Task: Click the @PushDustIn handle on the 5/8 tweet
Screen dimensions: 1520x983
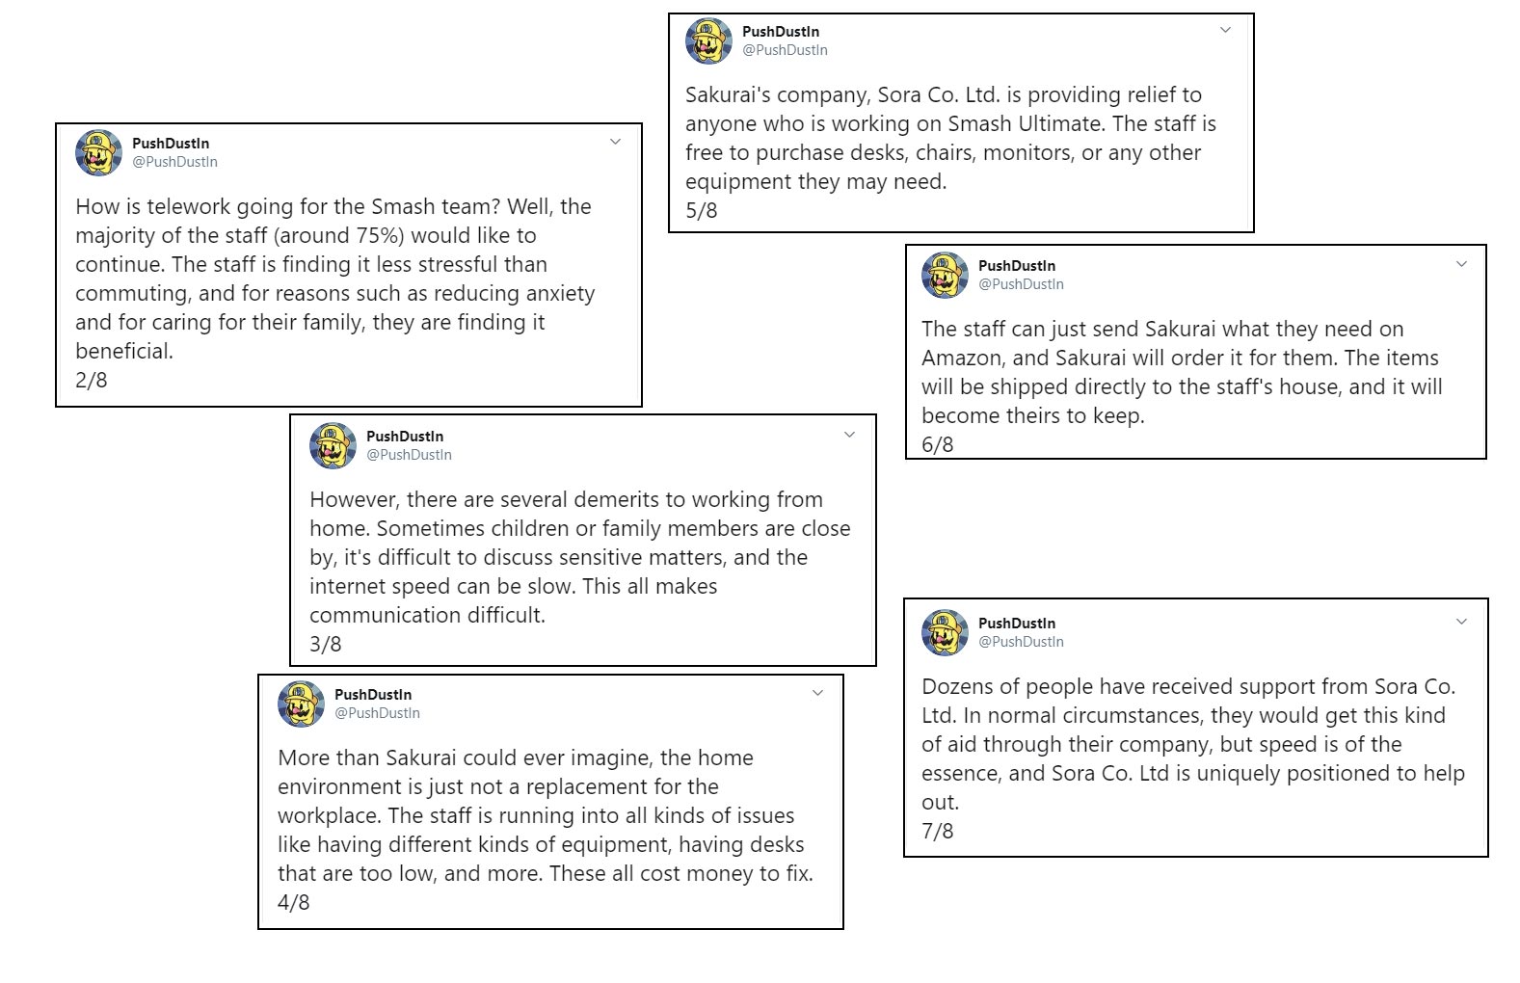Action: (785, 50)
